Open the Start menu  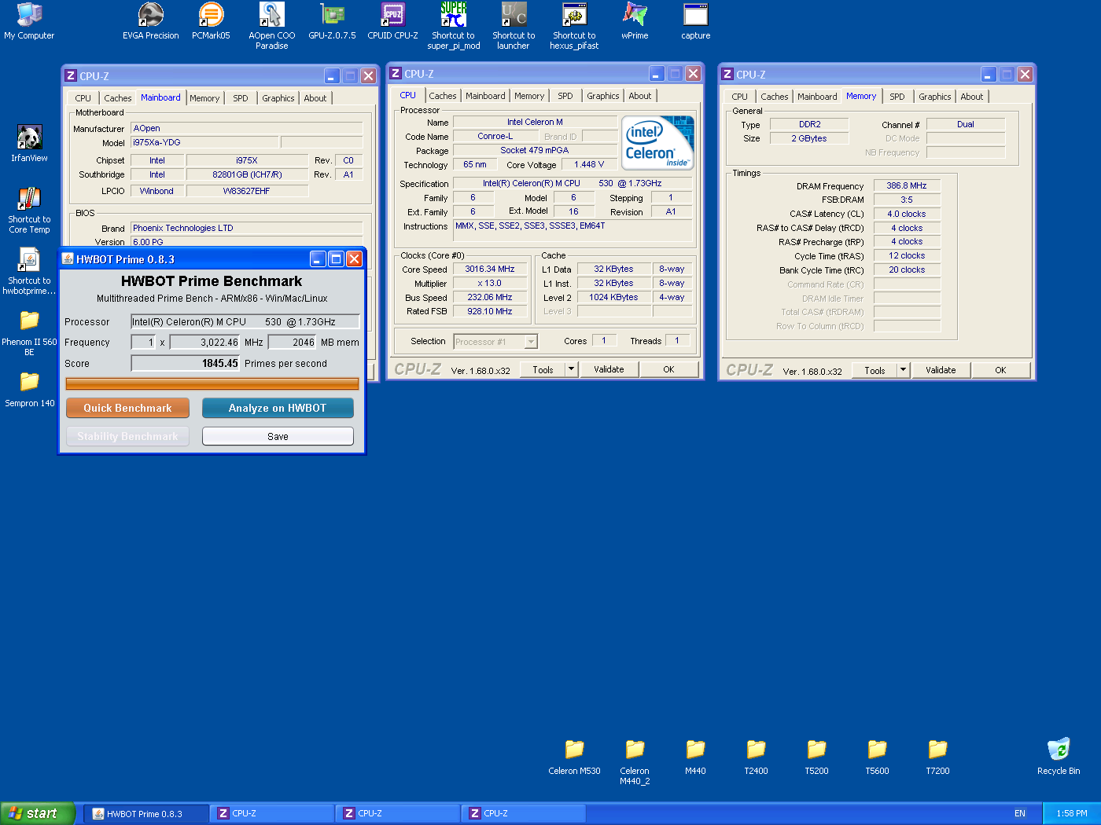point(38,813)
